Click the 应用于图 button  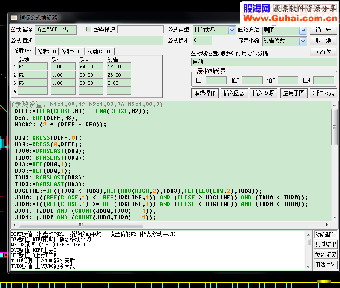tap(294, 93)
